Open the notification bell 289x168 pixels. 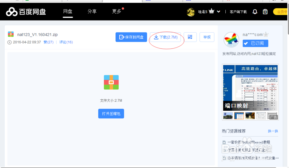(255, 12)
